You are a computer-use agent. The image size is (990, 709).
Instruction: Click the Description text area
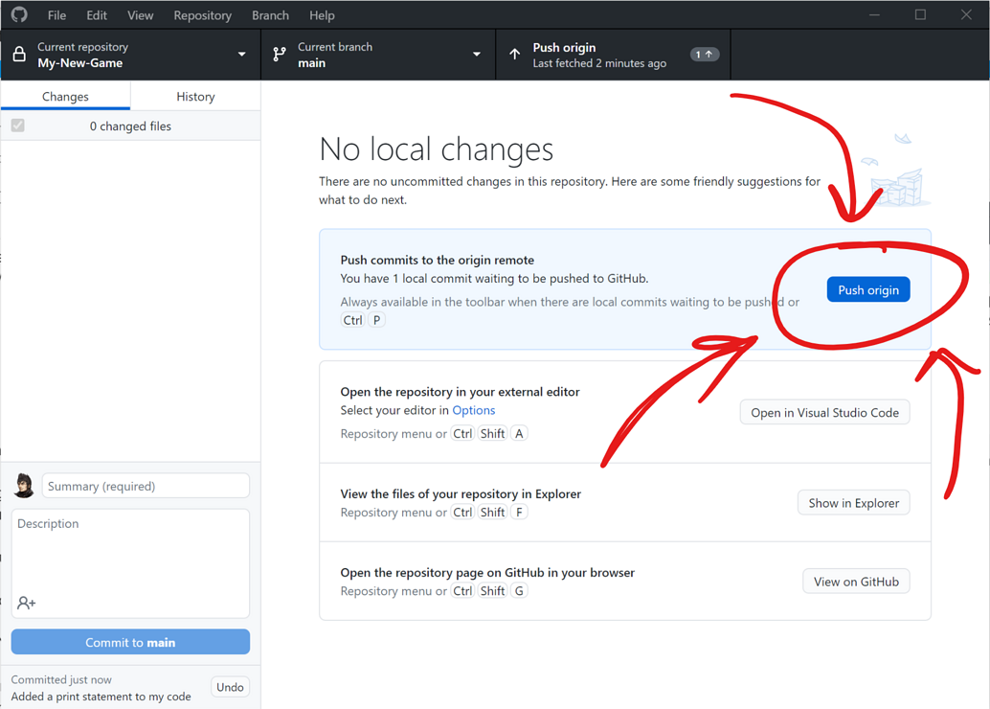[131, 563]
